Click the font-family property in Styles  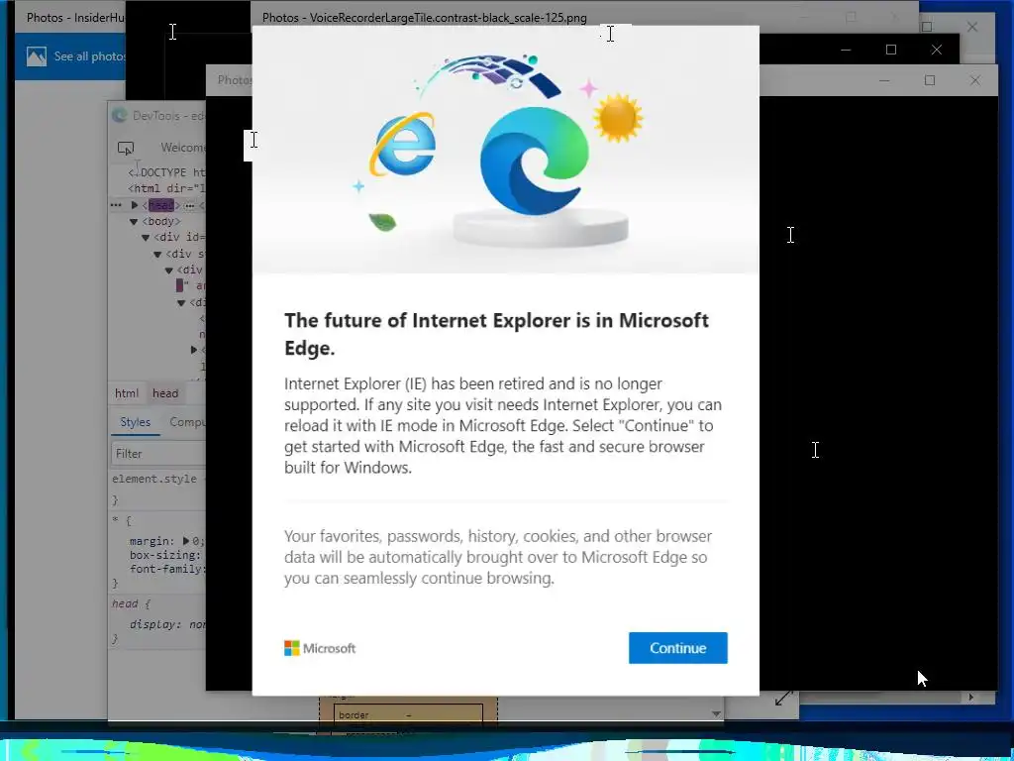(x=166, y=569)
